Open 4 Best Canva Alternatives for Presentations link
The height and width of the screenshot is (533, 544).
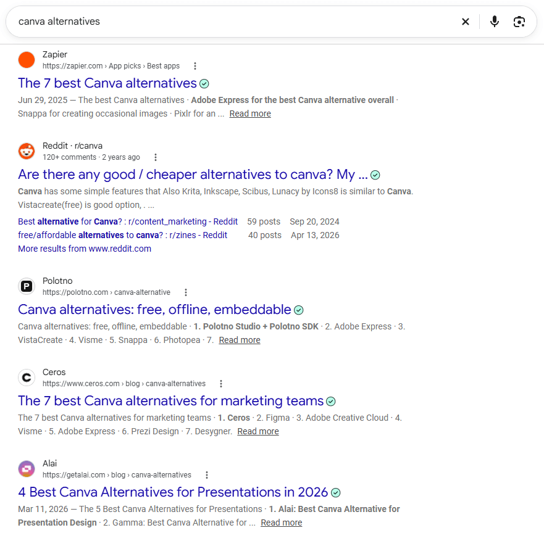point(173,492)
